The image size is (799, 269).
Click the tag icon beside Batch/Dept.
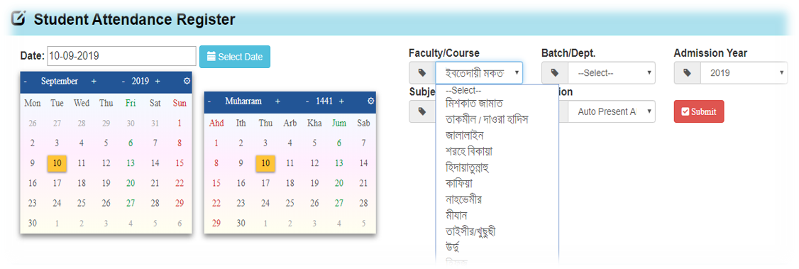[x=555, y=73]
